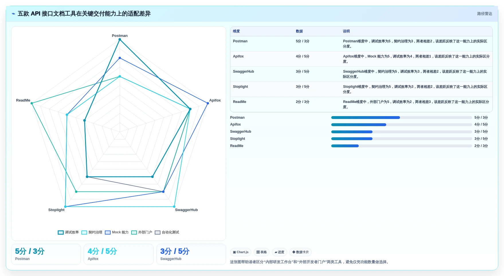Click the SwaggerHub axis label on the radar

coord(186,210)
